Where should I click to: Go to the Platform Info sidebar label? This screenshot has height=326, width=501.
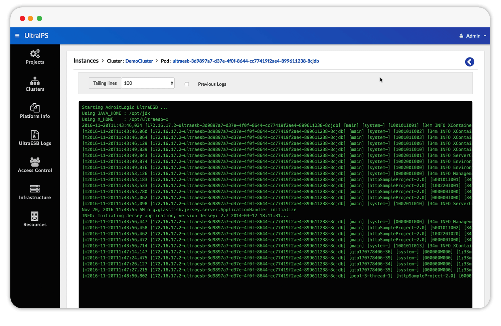click(x=35, y=116)
